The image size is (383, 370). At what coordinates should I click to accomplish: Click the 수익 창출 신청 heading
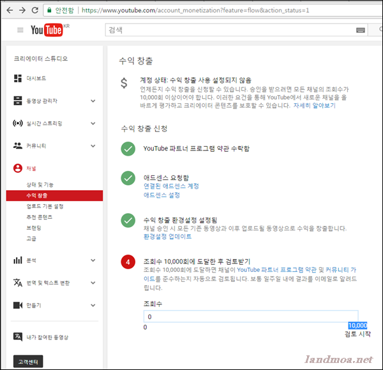(x=144, y=128)
